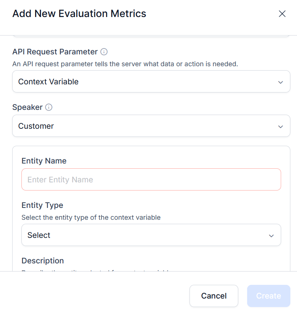The width and height of the screenshot is (297, 310).
Task: Click chevron arrow in Context Variable field
Action: click(x=281, y=82)
